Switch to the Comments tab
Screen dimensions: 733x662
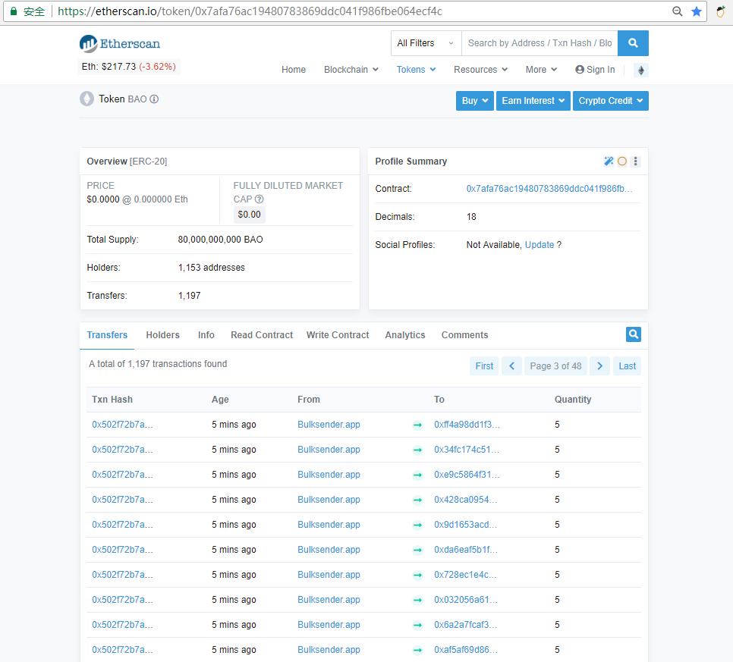point(464,335)
